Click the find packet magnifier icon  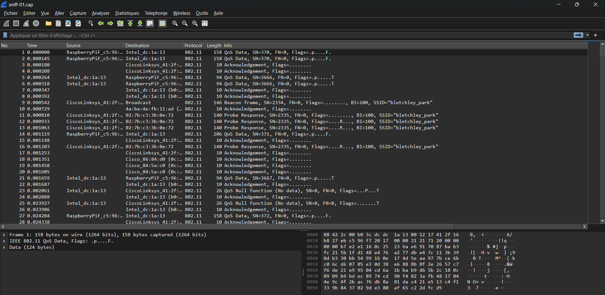point(91,23)
